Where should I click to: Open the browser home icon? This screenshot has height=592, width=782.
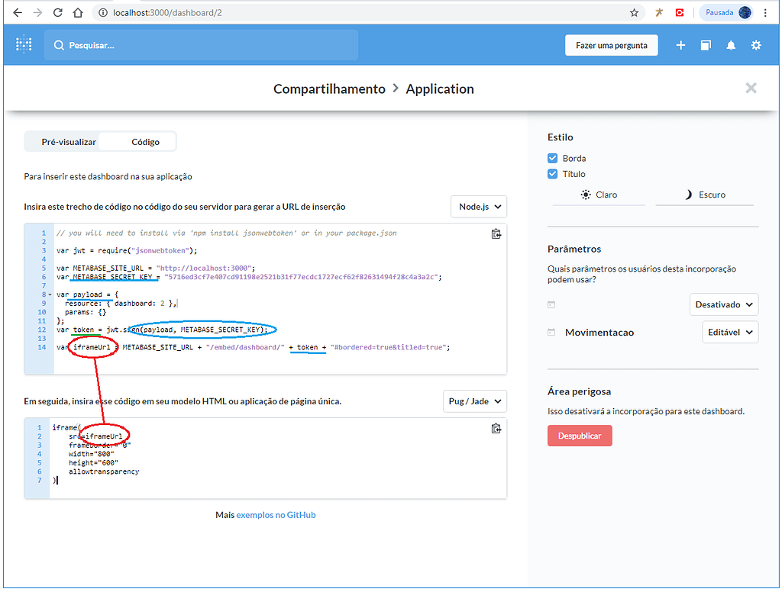(x=78, y=12)
